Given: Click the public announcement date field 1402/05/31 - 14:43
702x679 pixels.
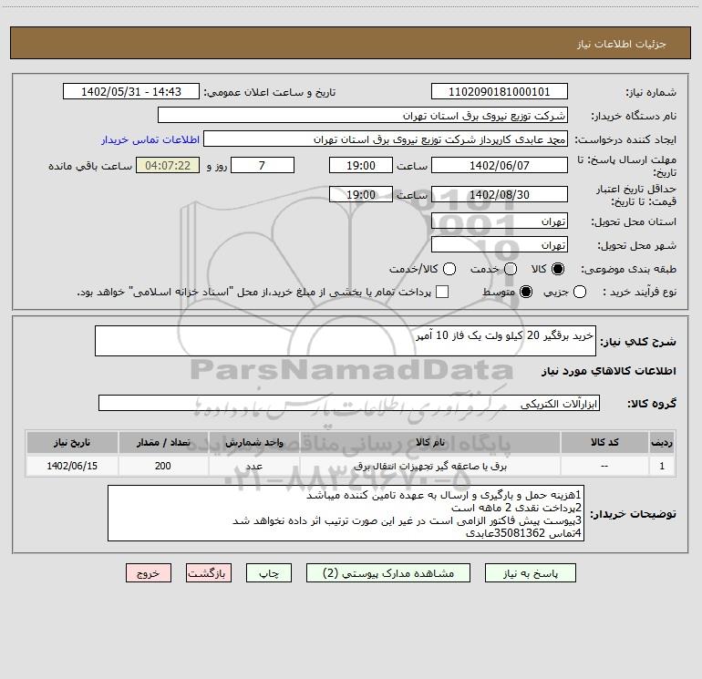Looking at the screenshot, I should point(131,91).
